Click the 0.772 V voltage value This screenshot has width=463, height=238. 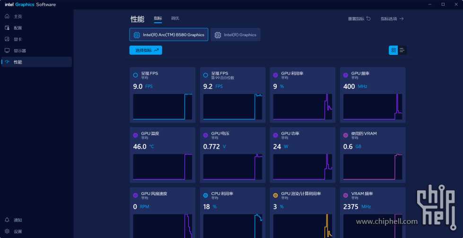coord(214,146)
